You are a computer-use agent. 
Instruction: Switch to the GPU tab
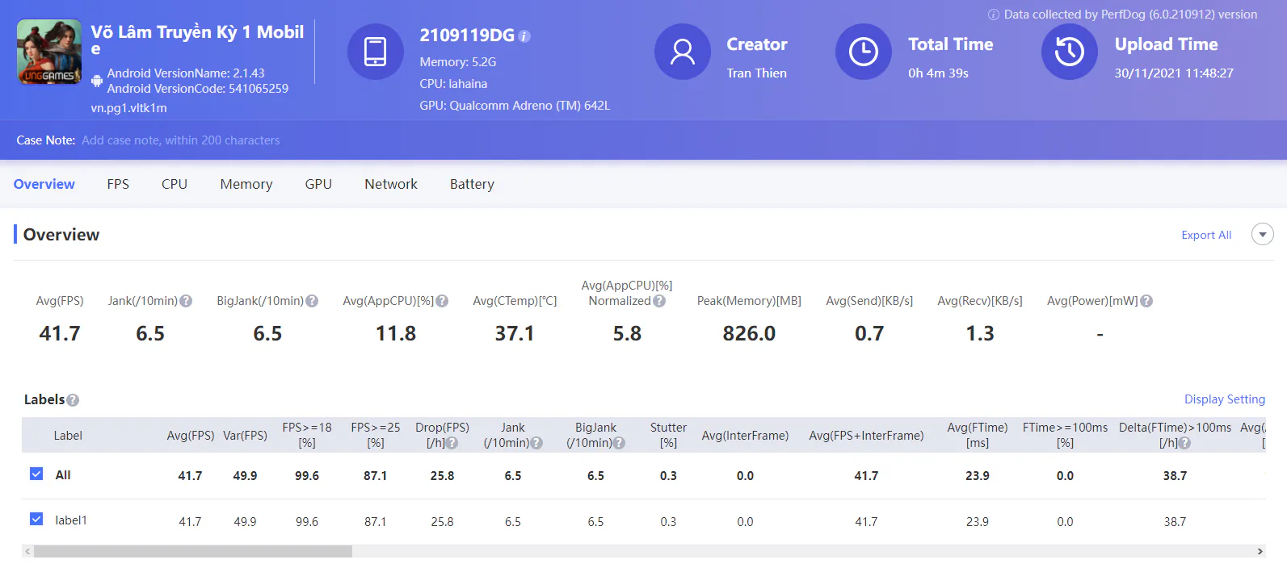click(318, 184)
